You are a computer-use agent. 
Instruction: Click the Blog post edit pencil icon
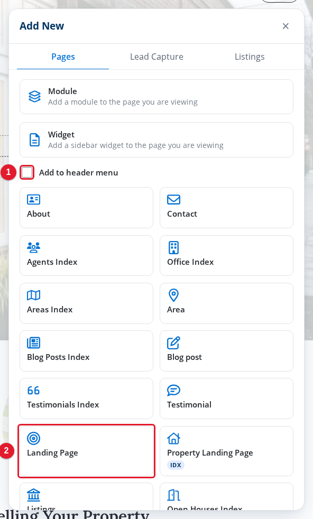click(173, 342)
